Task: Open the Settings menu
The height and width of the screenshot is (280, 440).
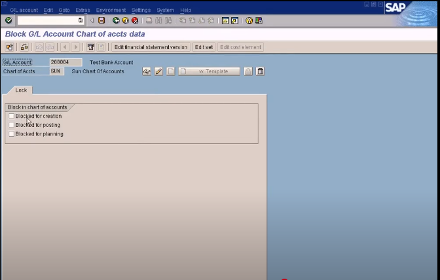Action: pos(141,10)
